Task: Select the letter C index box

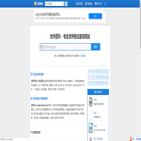Action: point(96,71)
